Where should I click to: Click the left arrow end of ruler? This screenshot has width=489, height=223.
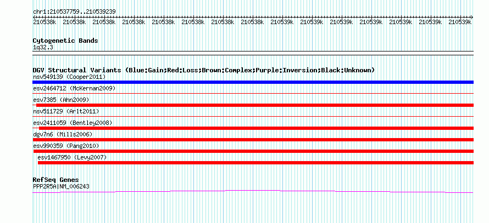tap(34, 17)
